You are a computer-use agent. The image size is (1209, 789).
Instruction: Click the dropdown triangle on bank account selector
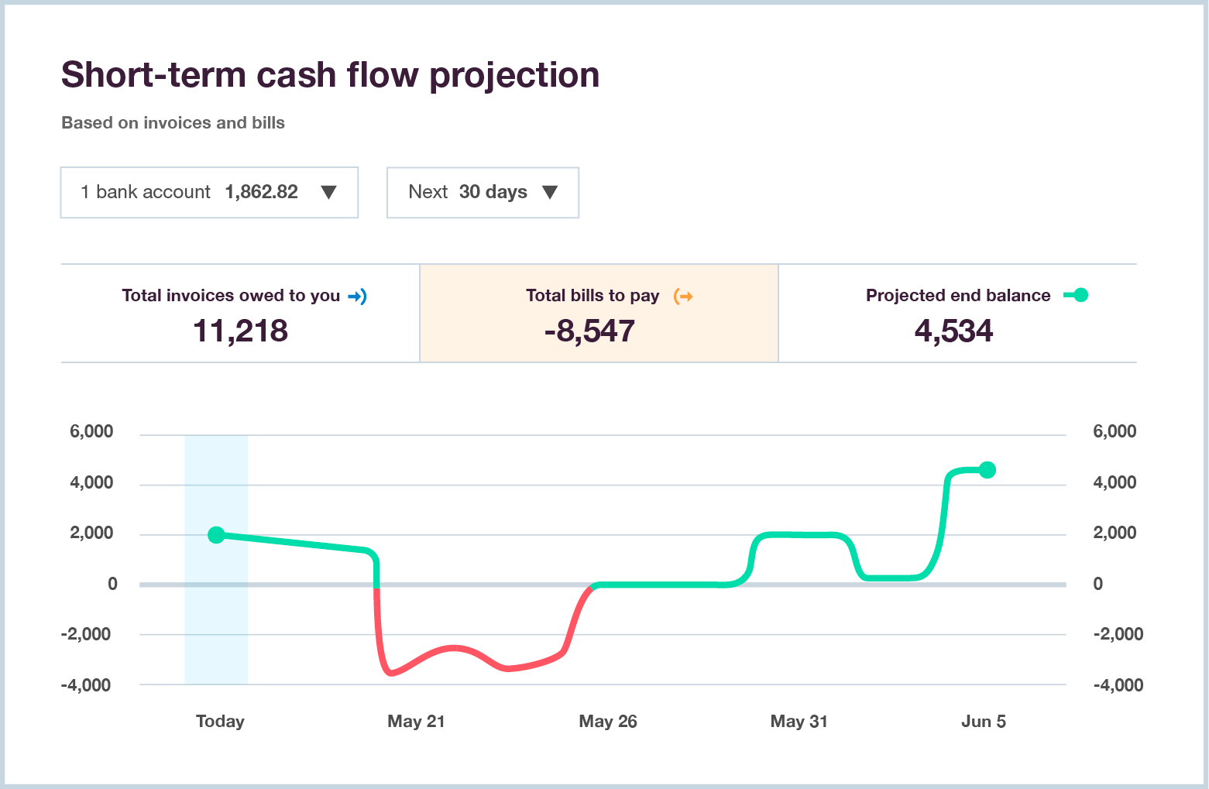(x=328, y=192)
